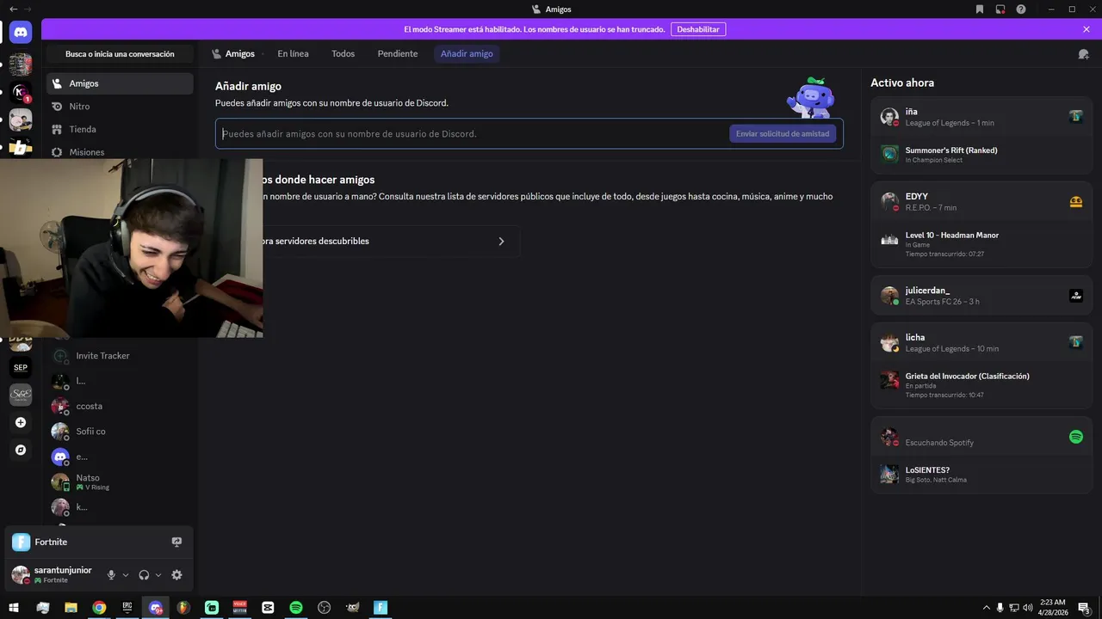Image resolution: width=1102 pixels, height=619 pixels.
Task: Open julicerdan_ active now card
Action: [981, 296]
